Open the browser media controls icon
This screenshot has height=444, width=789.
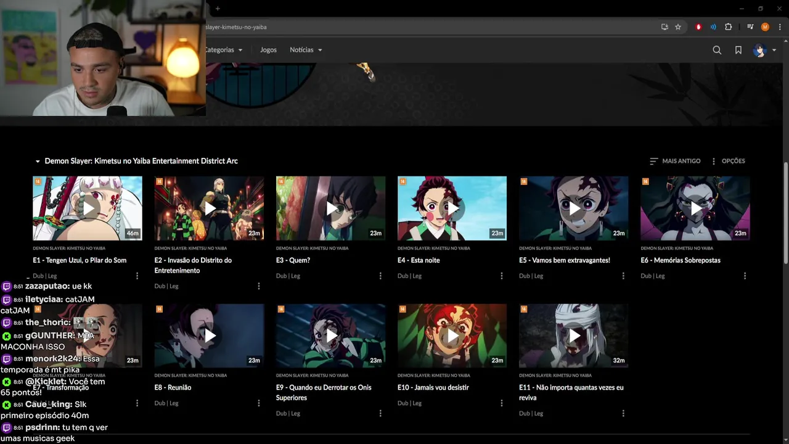[750, 27]
